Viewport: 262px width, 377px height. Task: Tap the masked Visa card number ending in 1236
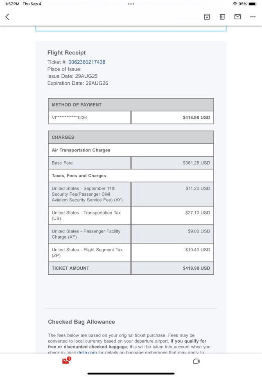pyautogui.click(x=70, y=117)
